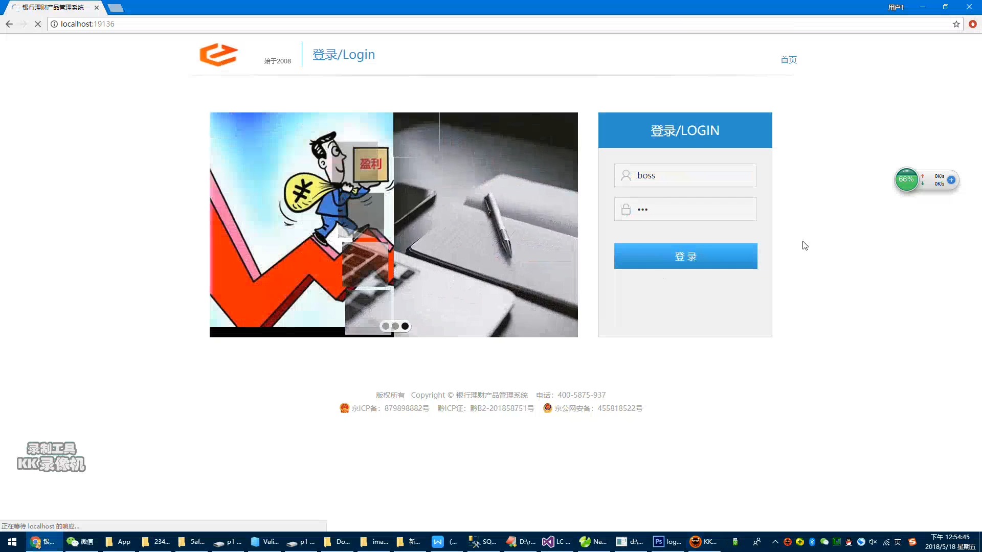Image resolution: width=982 pixels, height=552 pixels.
Task: Click the username input field with boss
Action: (684, 175)
